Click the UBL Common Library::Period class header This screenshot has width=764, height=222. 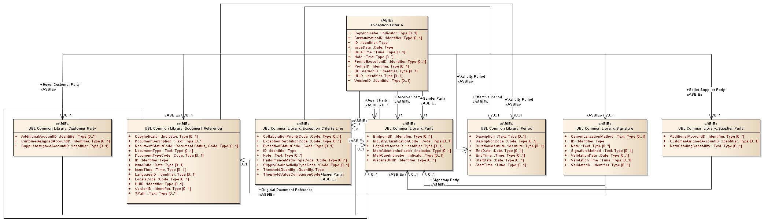506,129
